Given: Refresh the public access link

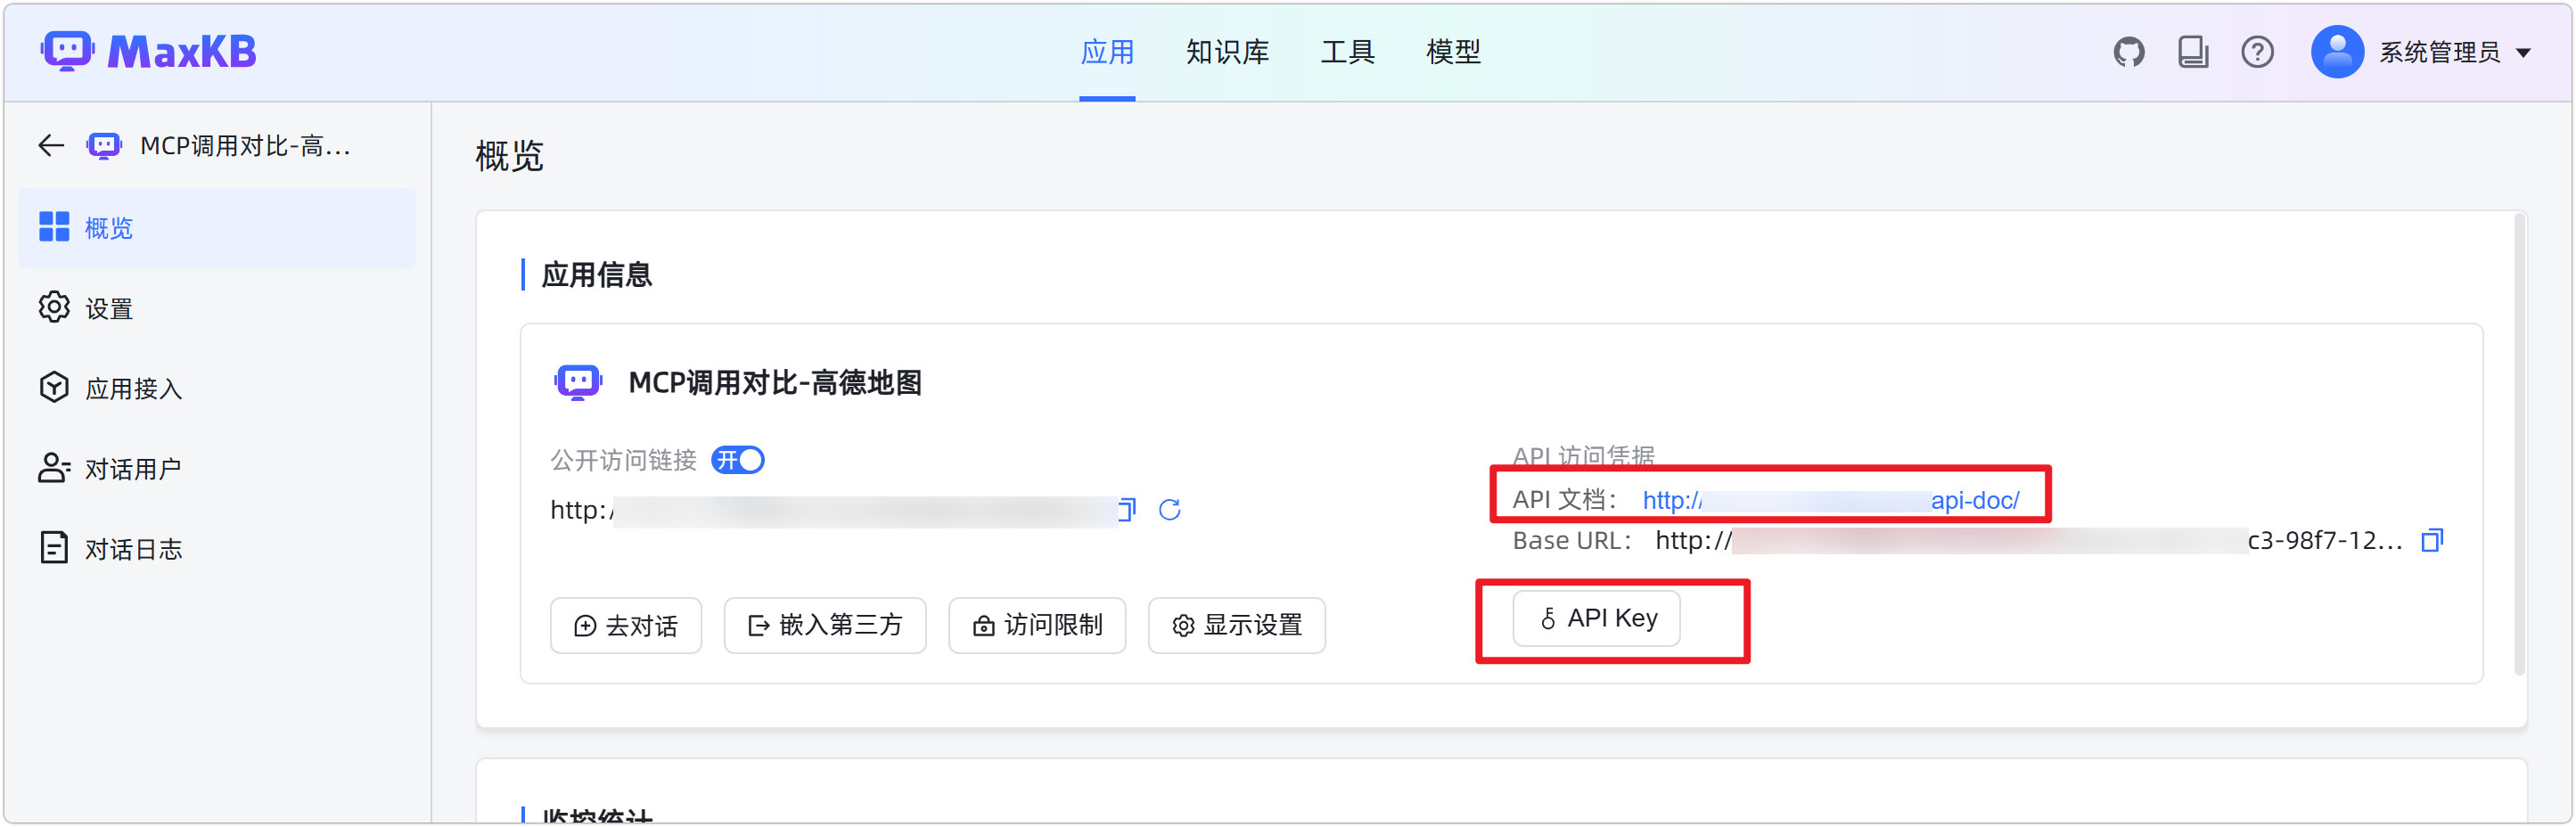Looking at the screenshot, I should click(1169, 510).
